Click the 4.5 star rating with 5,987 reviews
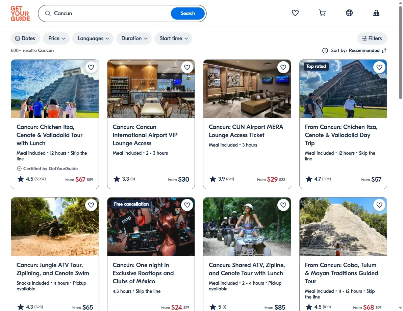Viewport: 403px width, 311px height. point(31,179)
